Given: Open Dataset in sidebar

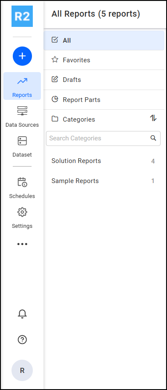Looking at the screenshot, I should pyautogui.click(x=22, y=146).
